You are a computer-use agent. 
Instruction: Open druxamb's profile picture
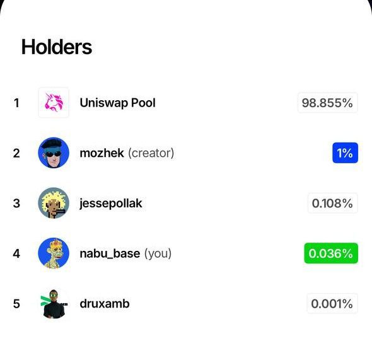coord(54,304)
